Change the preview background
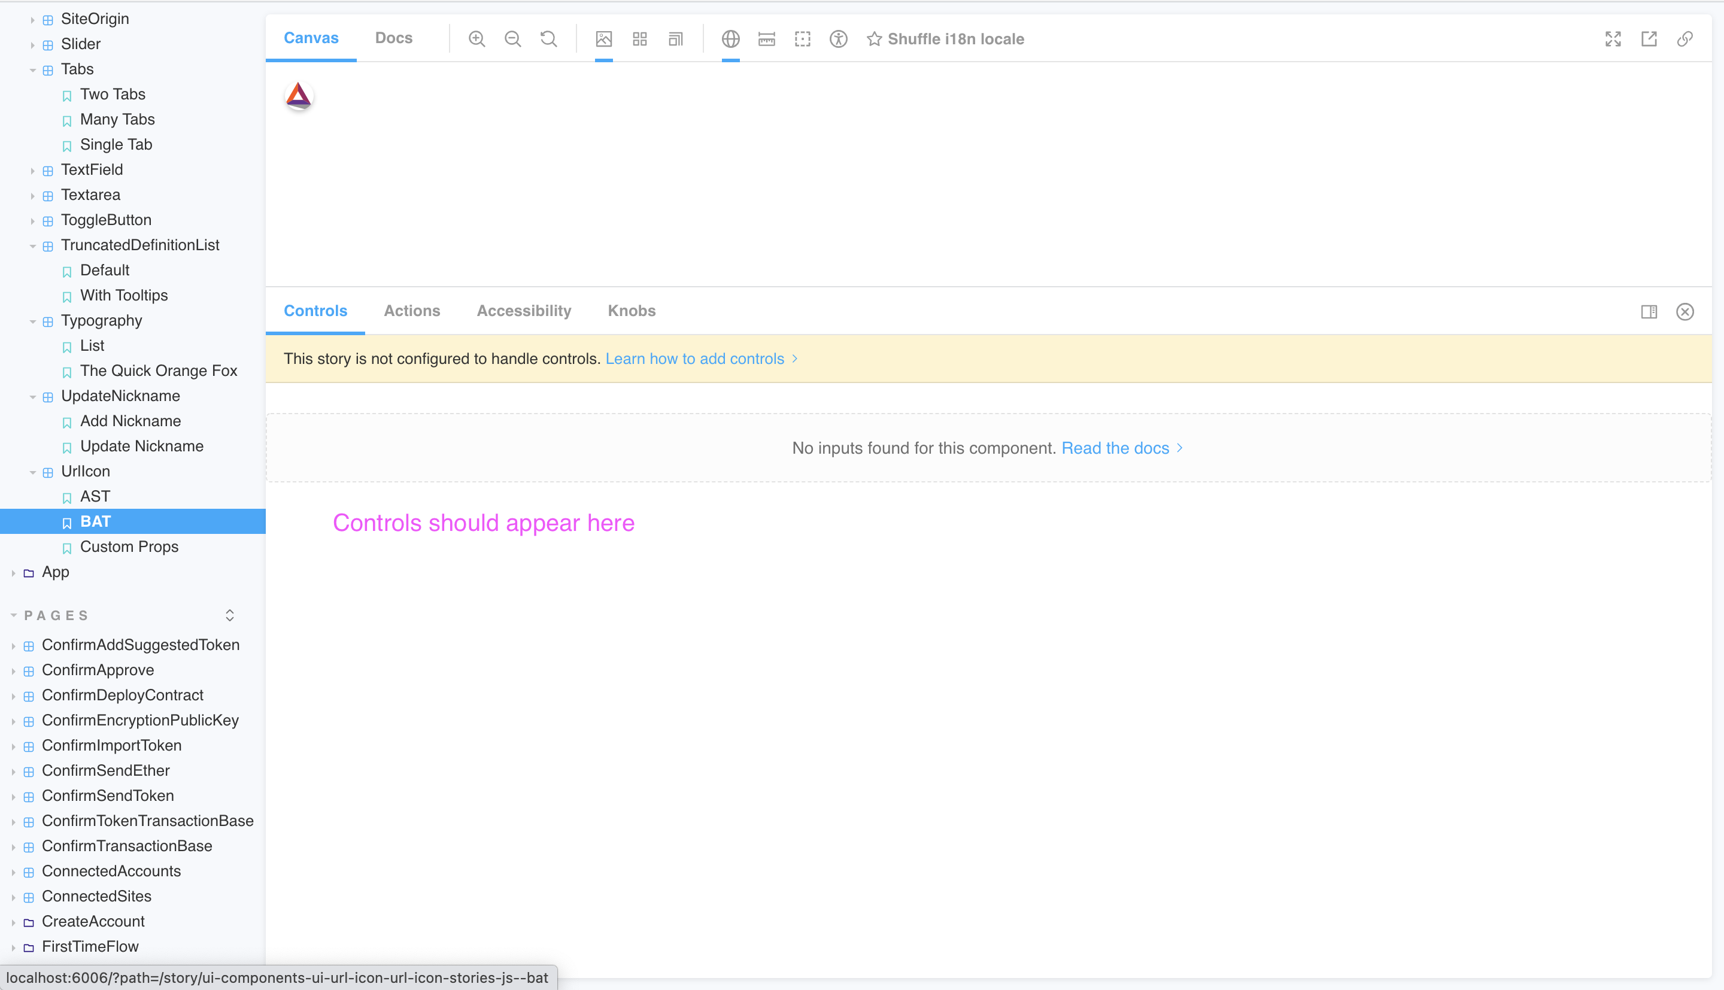This screenshot has width=1724, height=990. pos(603,39)
